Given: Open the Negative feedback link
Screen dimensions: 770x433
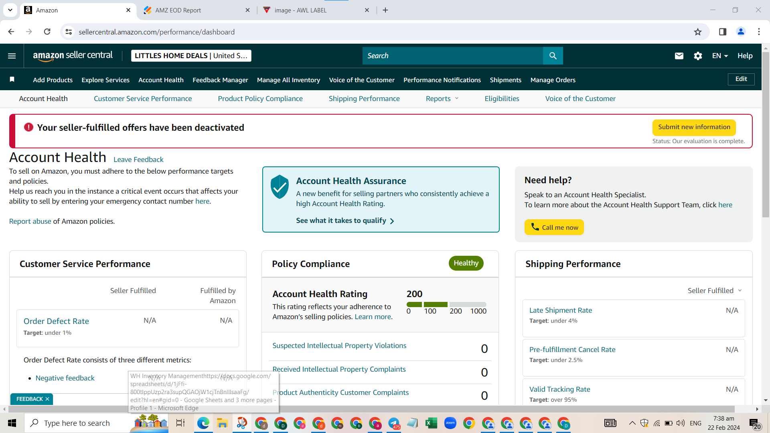Looking at the screenshot, I should click(x=65, y=378).
